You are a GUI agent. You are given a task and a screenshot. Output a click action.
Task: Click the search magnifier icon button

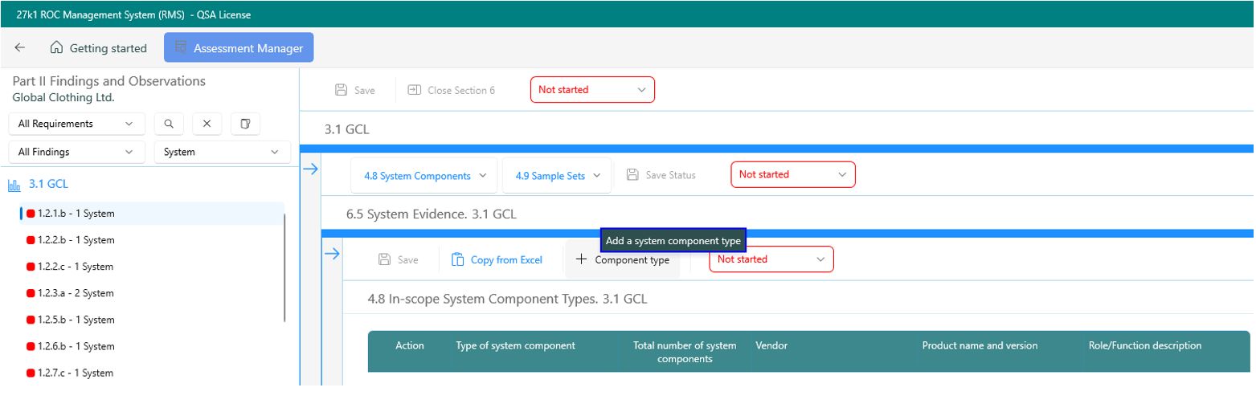(x=169, y=124)
